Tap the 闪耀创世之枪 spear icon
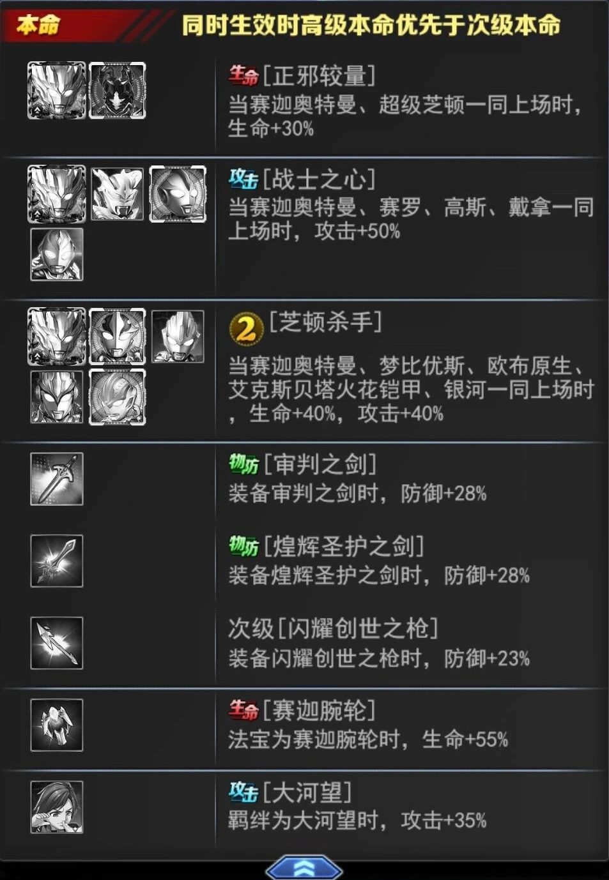This screenshot has width=609, height=880. tap(57, 643)
